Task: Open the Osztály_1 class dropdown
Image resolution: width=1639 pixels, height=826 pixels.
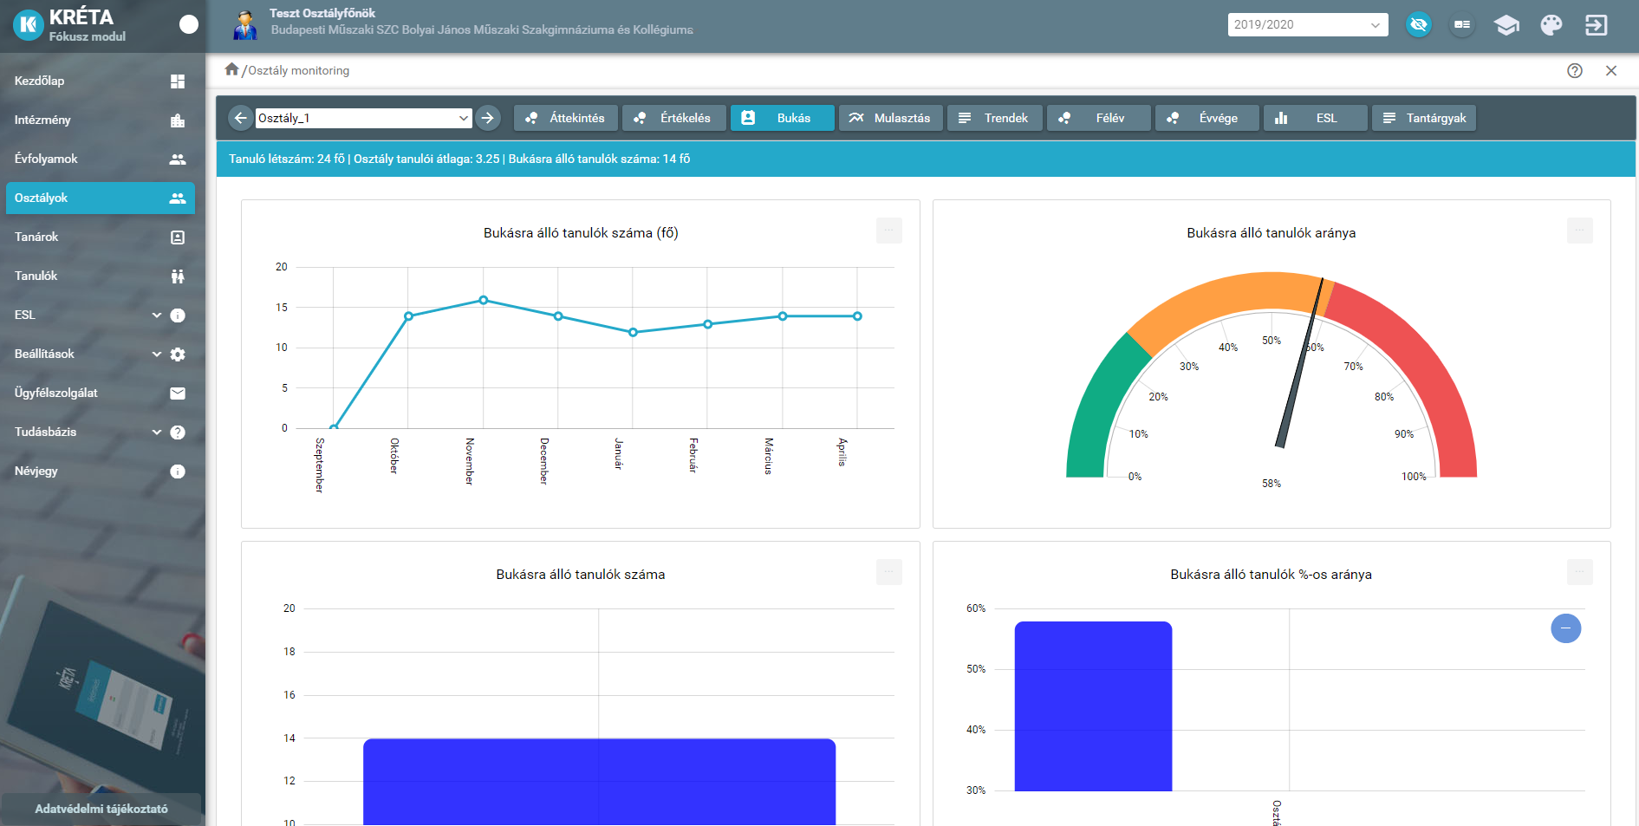Action: (x=363, y=118)
